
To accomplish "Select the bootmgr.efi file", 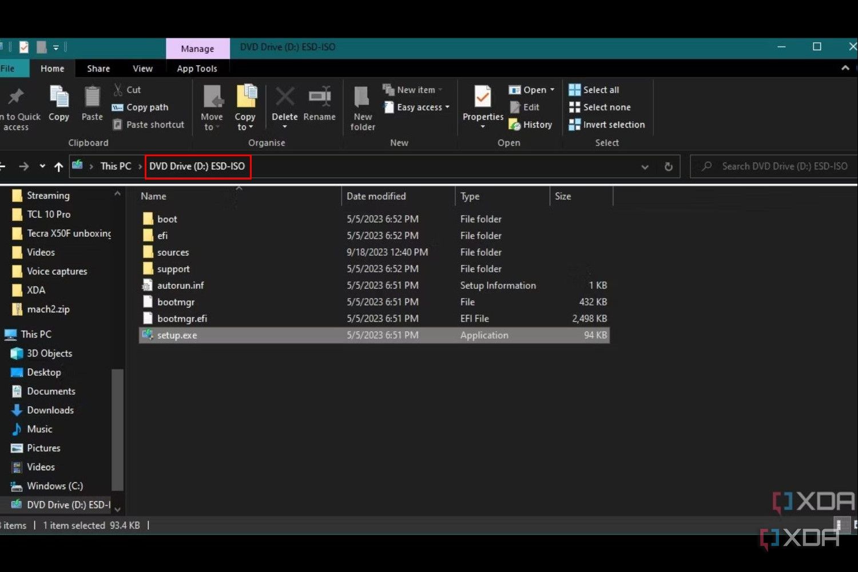I will [374, 319].
